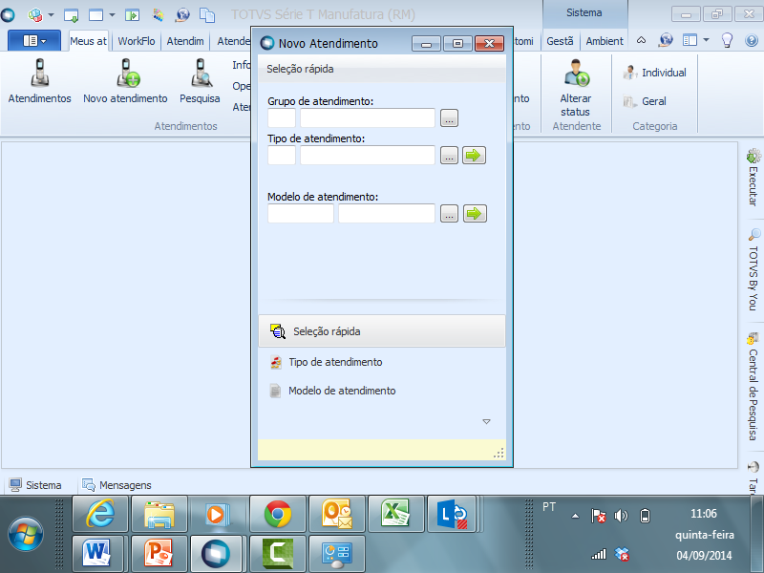Select the Individual category

pos(654,73)
